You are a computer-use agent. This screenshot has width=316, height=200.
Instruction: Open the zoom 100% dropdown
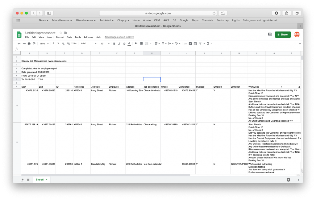click(x=44, y=44)
